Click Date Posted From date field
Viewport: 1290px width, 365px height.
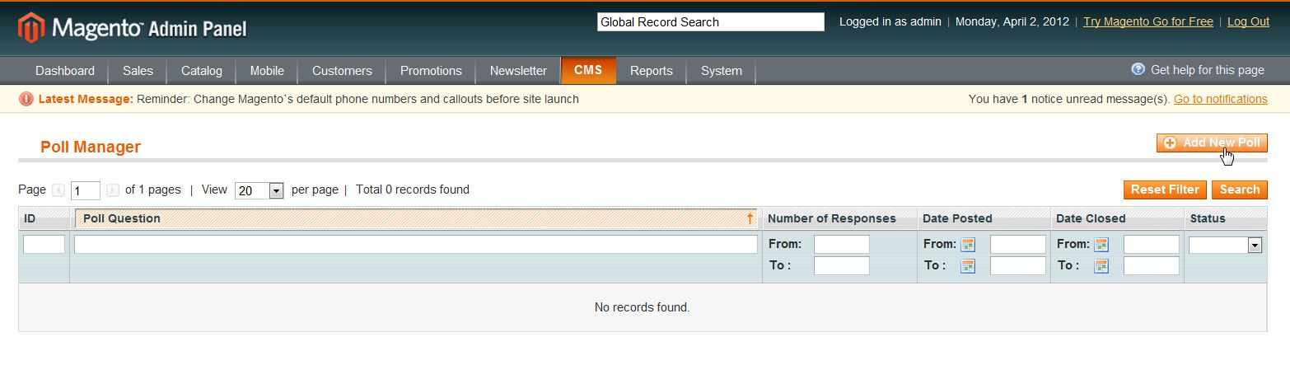click(x=1018, y=244)
